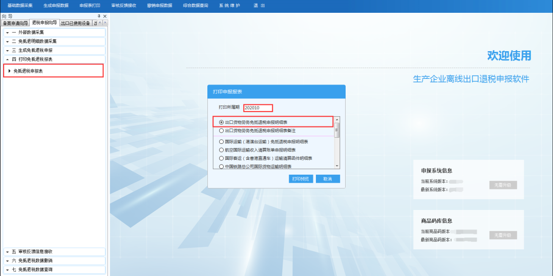Select 国际客运（含香港直通车）运输清算函件明细表 option
The image size is (553, 276).
pyautogui.click(x=222, y=158)
